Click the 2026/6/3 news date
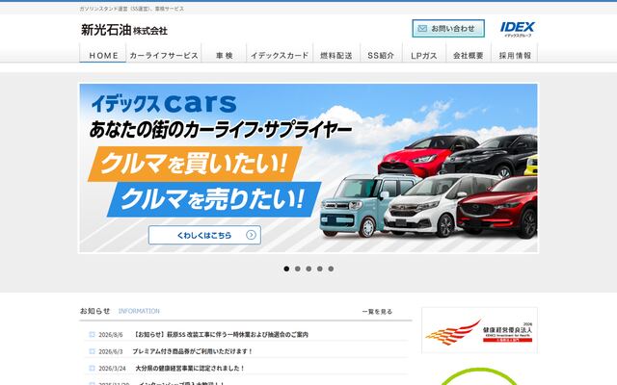 coord(111,351)
